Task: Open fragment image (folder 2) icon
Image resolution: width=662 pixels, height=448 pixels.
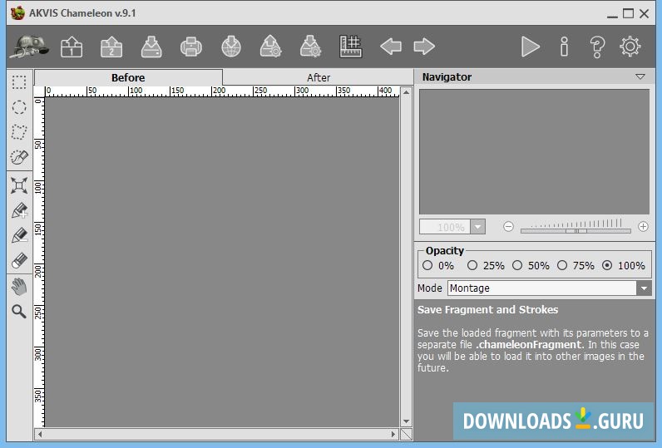Action: (x=111, y=47)
